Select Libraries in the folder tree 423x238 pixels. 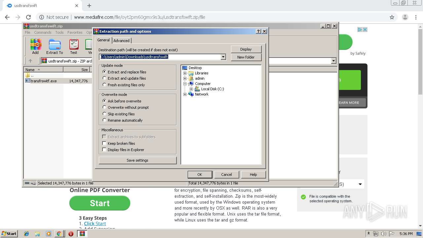[x=202, y=73]
